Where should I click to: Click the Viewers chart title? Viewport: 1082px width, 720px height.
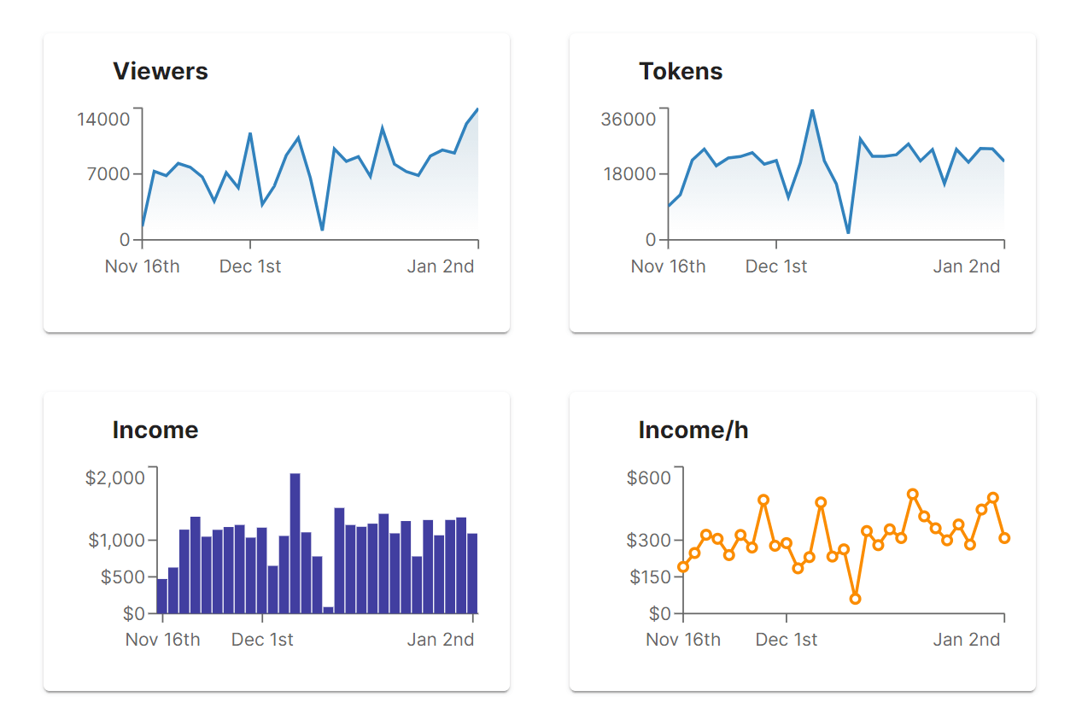pyautogui.click(x=161, y=71)
